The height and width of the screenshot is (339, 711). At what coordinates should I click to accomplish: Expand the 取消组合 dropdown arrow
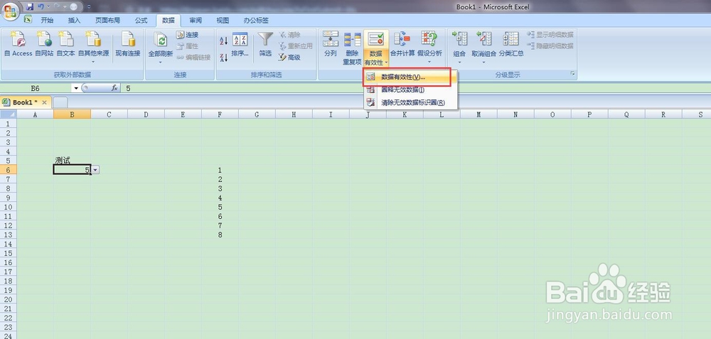pos(483,62)
